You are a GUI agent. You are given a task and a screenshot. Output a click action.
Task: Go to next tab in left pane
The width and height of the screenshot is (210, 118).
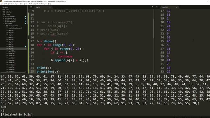(31, 7)
